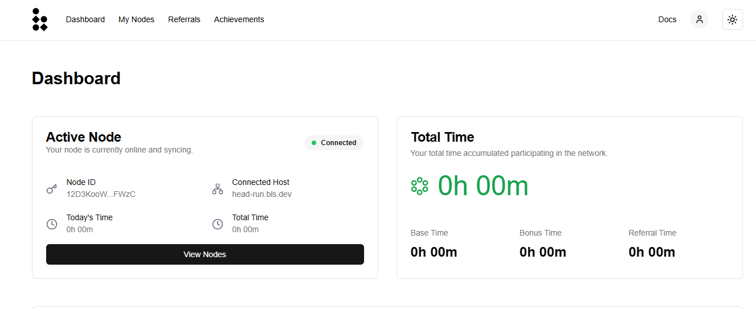Screen dimensions: 756x309
Task: Click the Blockless logo icon
Action: pos(40,19)
